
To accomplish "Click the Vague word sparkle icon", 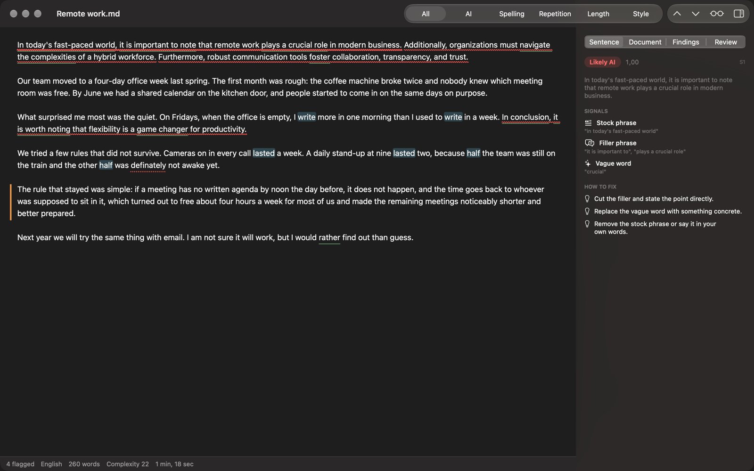I will pyautogui.click(x=588, y=163).
